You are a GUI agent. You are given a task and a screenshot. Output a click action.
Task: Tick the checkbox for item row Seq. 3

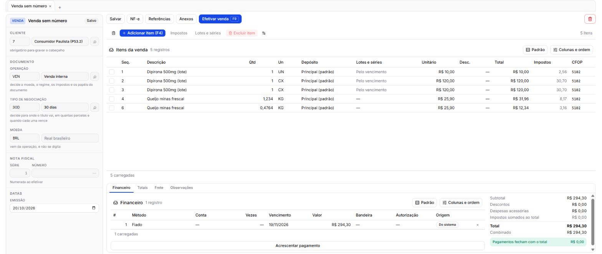(x=112, y=90)
